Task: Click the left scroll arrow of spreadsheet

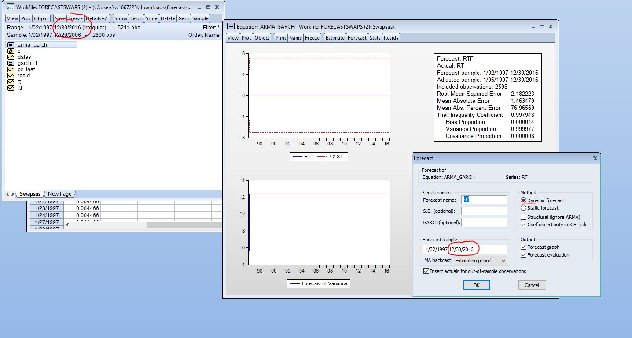Action: point(67,225)
